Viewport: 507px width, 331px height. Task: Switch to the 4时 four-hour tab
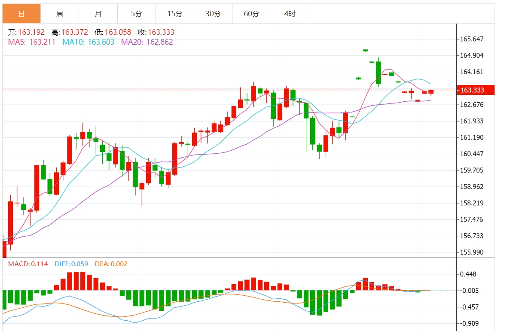[290, 14]
